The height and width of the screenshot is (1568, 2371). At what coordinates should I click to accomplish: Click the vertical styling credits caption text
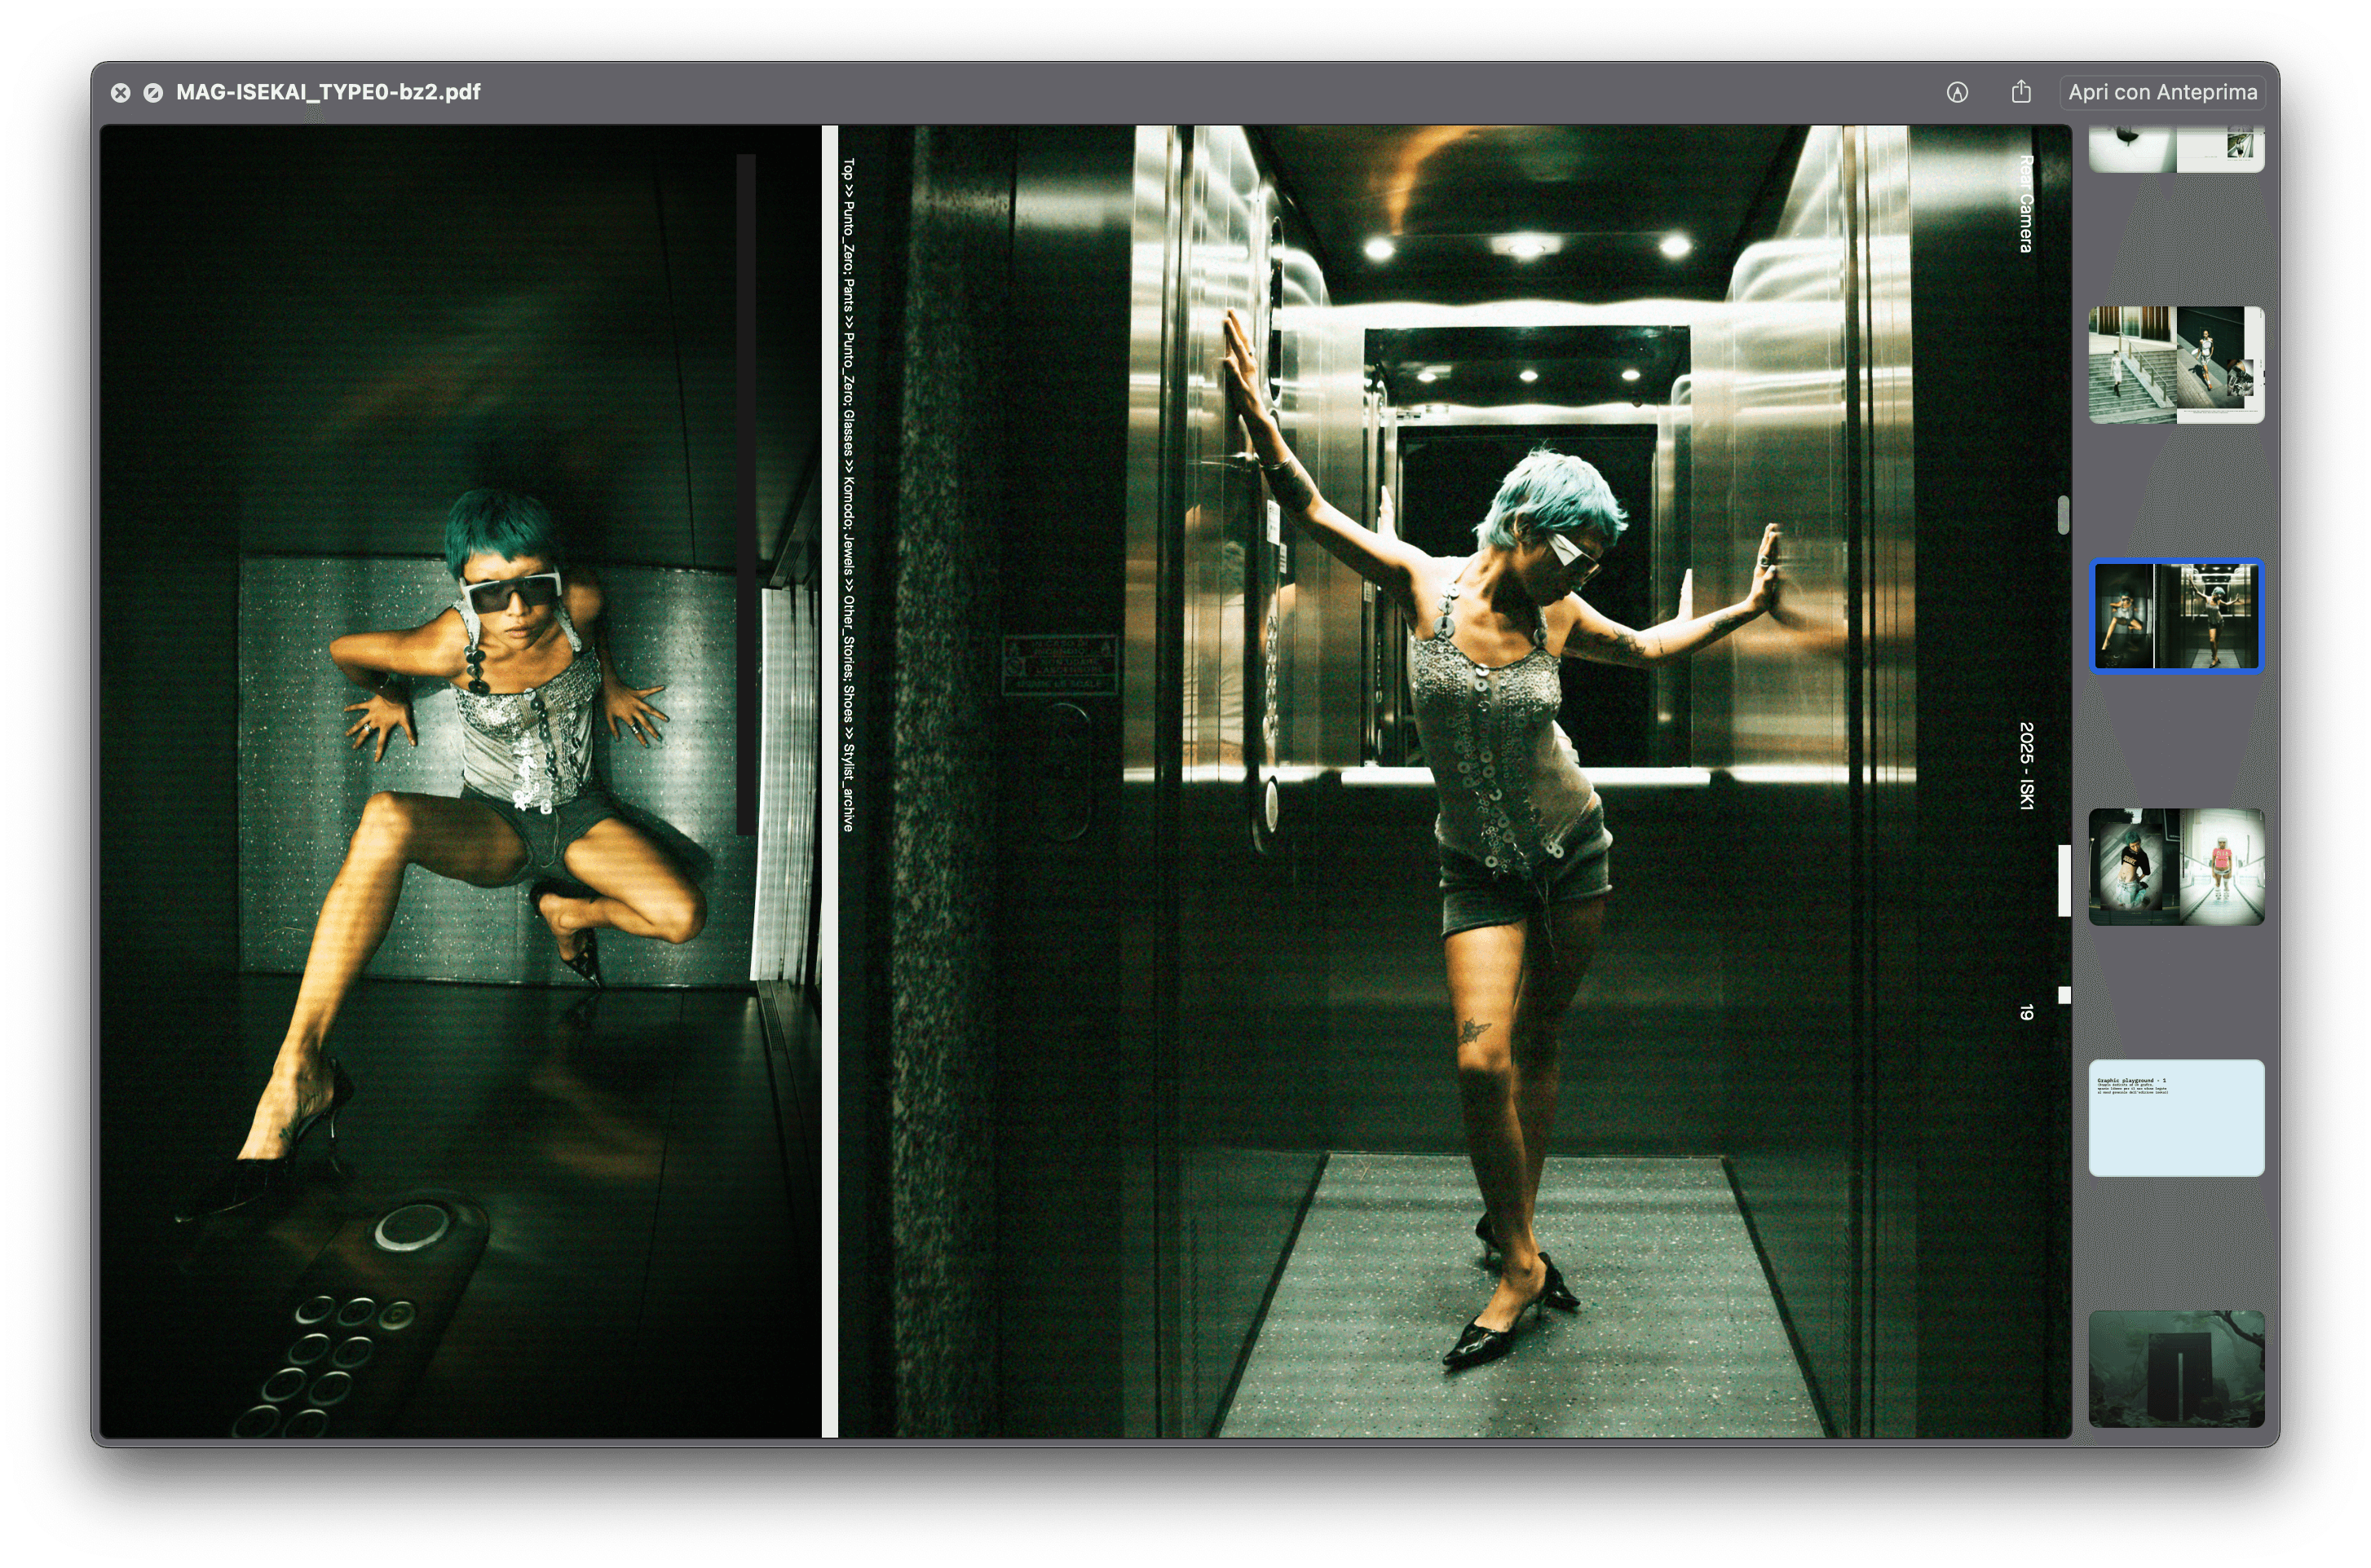(848, 495)
